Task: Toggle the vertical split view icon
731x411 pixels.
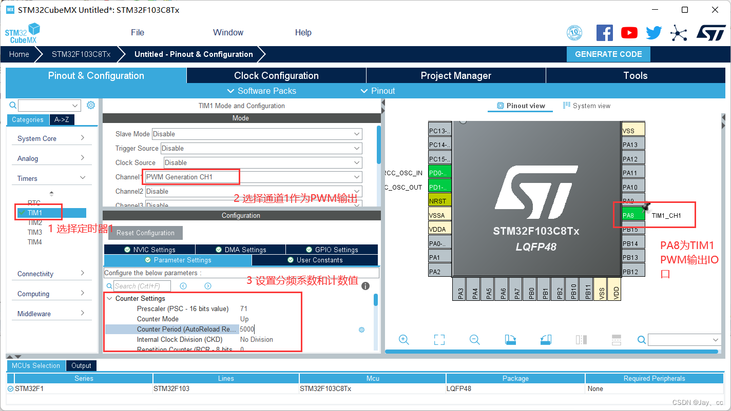Action: pos(581,339)
